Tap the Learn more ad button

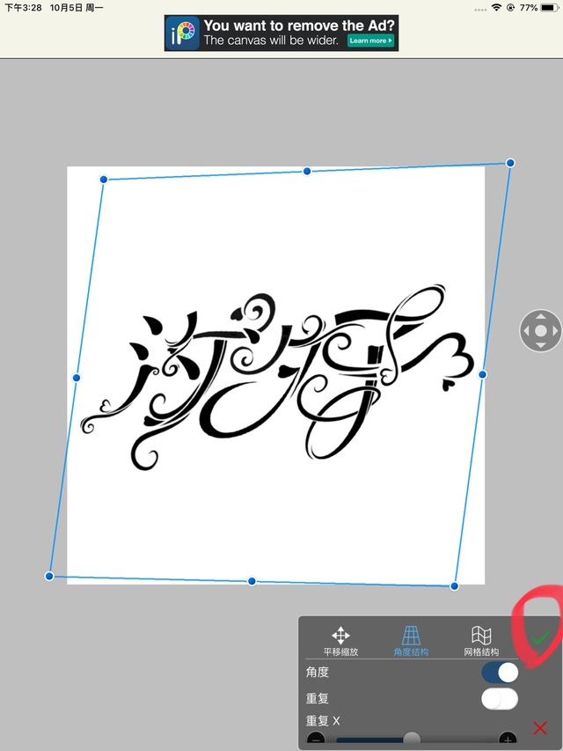pos(370,40)
